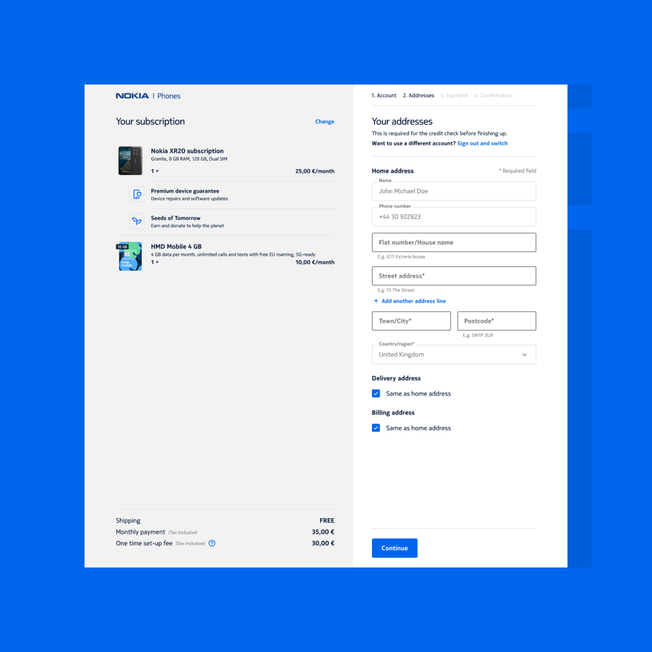Click the Required field note
This screenshot has width=652, height=652.
tap(518, 171)
